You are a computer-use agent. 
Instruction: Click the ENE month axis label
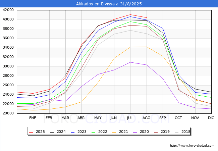(33, 118)
